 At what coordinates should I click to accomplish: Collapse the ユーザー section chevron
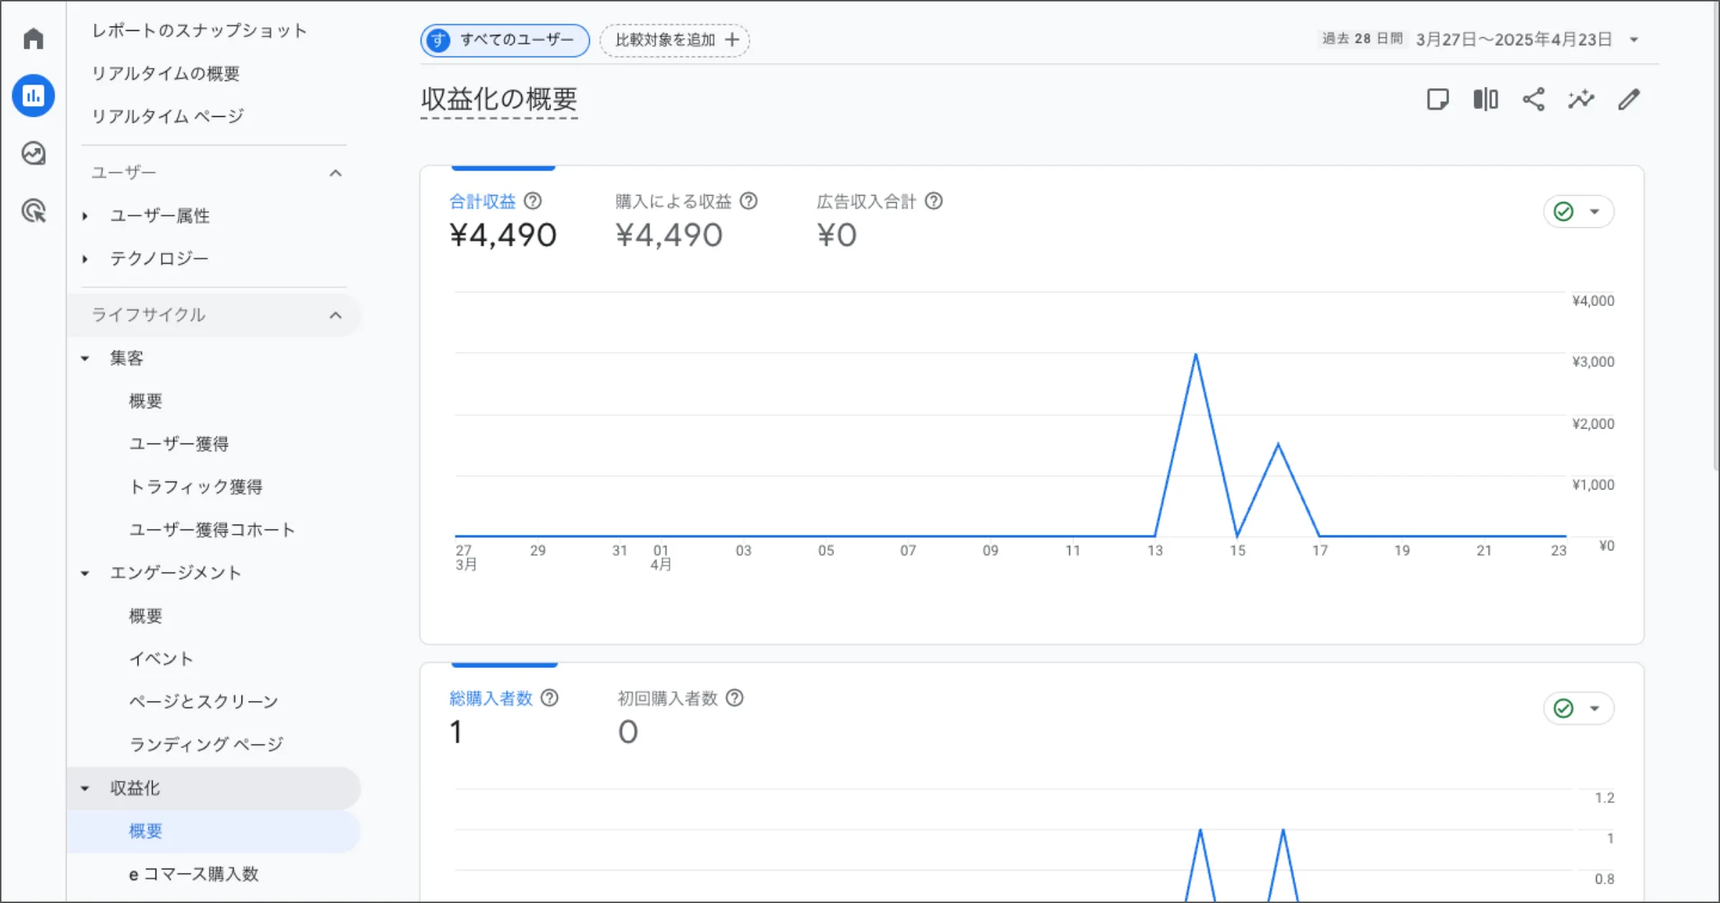tap(335, 173)
